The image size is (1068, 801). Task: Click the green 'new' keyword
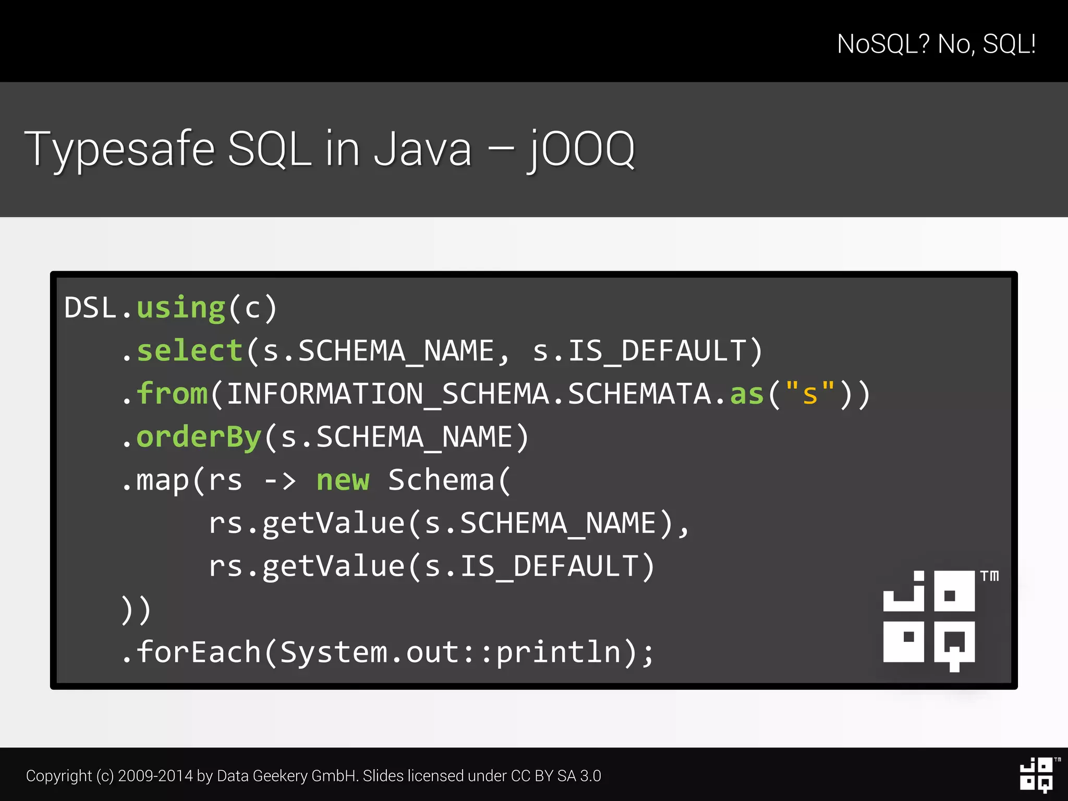tap(343, 481)
